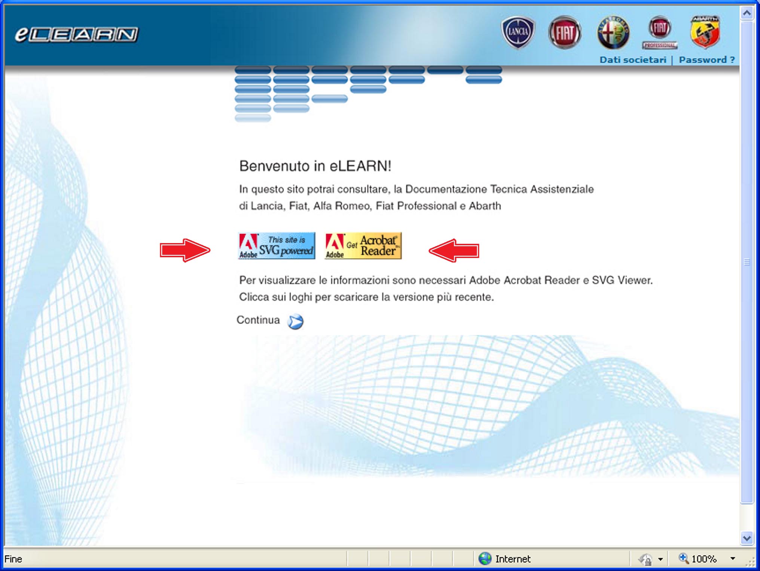Click the red Fiat brand logo
Image resolution: width=760 pixels, height=571 pixels.
564,33
